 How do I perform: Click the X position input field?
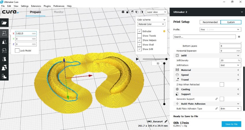click(x=26, y=33)
